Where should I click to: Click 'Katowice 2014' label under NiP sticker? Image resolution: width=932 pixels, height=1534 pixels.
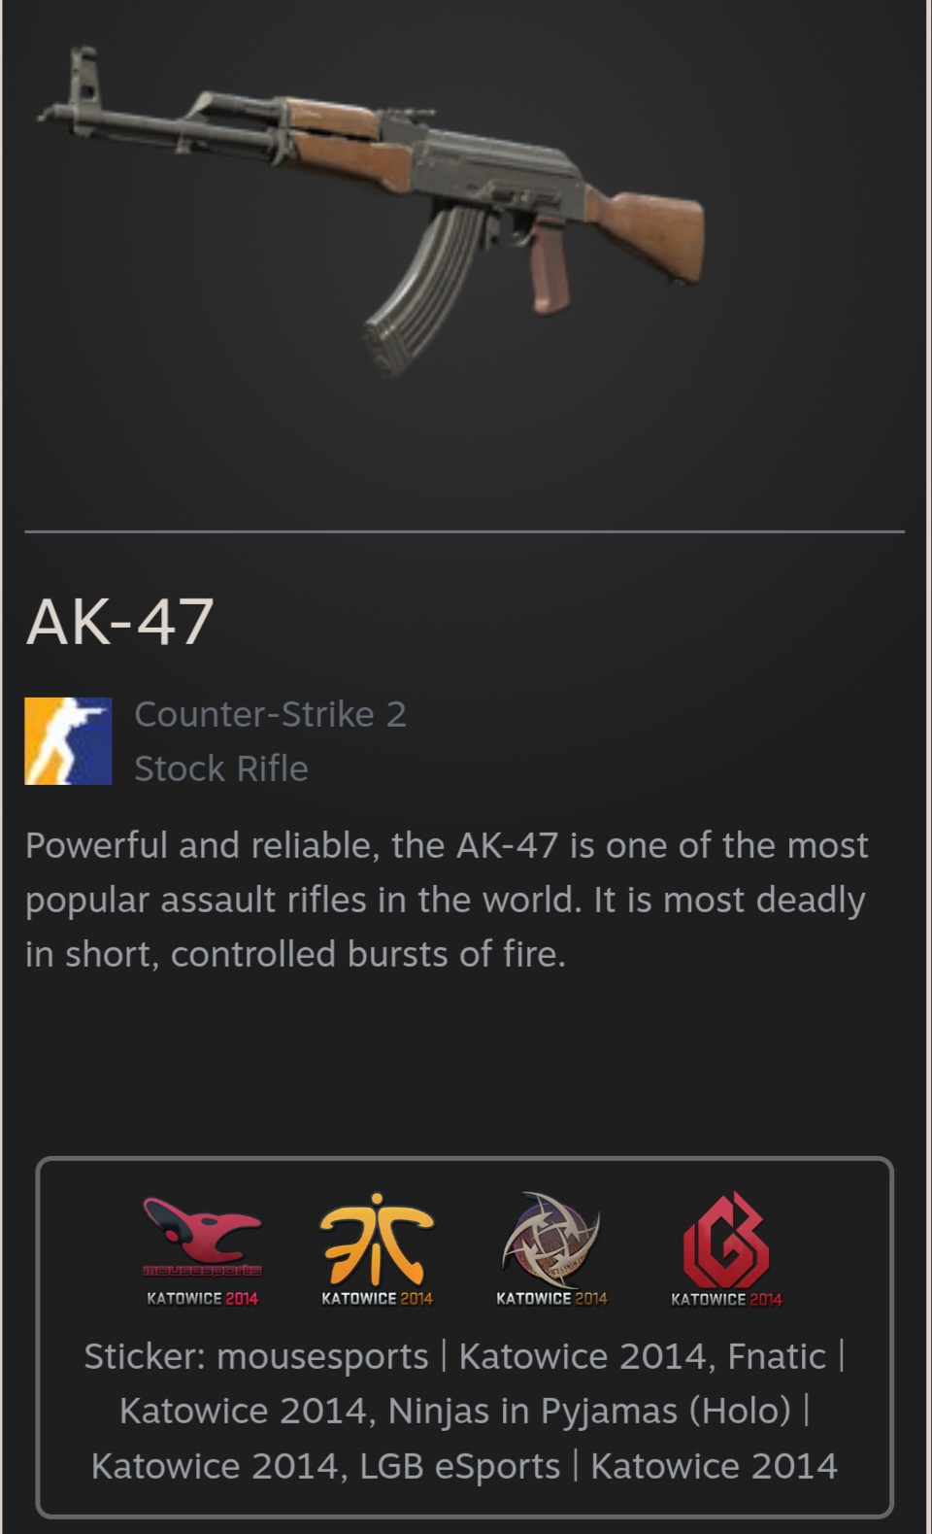coord(551,1299)
